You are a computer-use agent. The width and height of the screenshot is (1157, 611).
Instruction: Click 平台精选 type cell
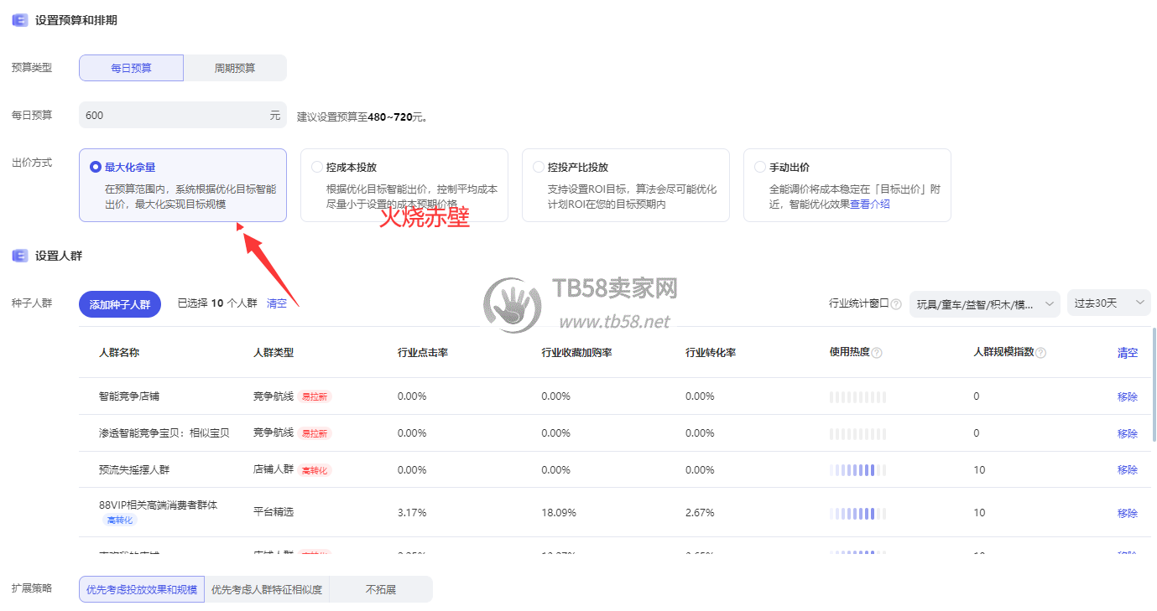click(x=274, y=512)
